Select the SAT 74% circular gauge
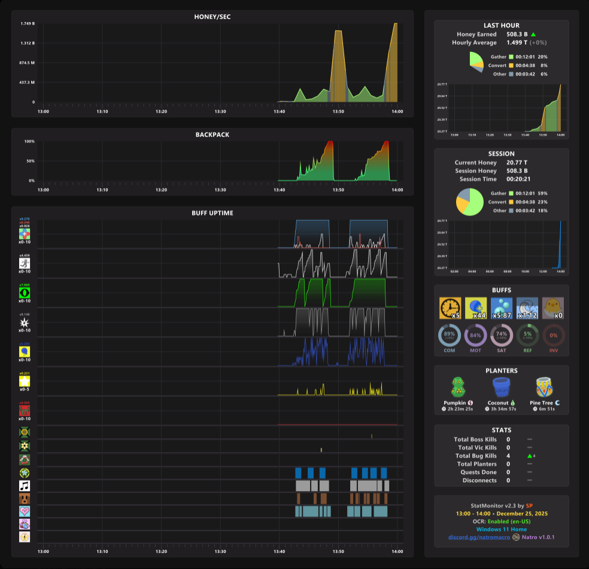 coord(502,336)
